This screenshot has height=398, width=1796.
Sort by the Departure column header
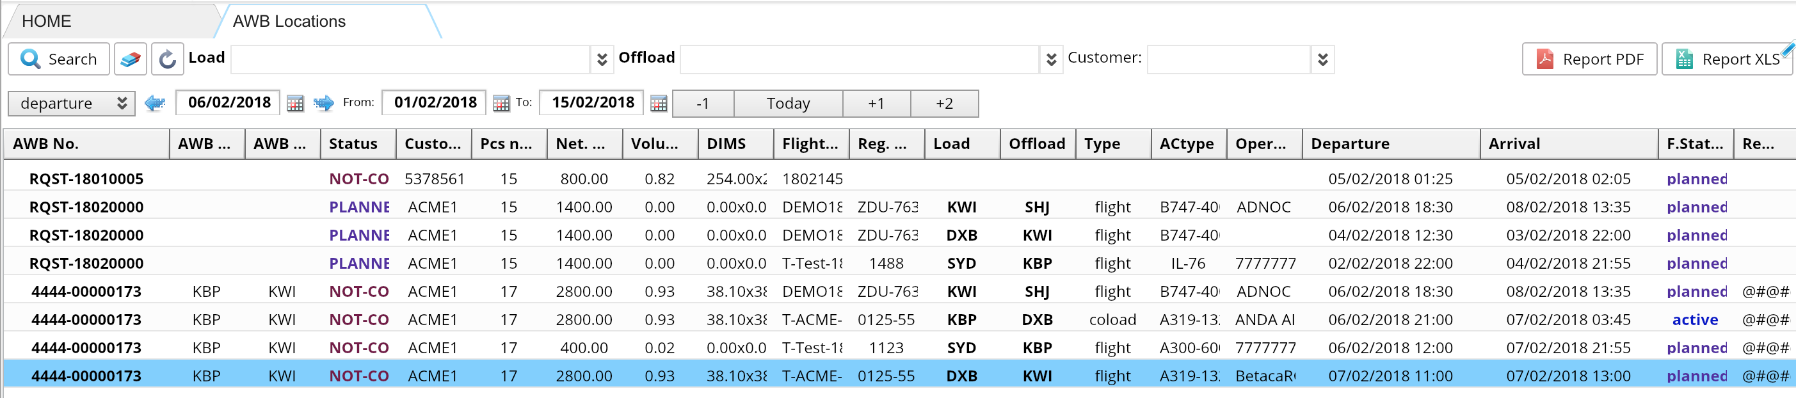1390,143
